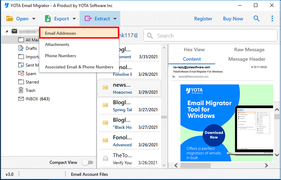The width and height of the screenshot is (281, 180).
Task: Select the Starred folder
Action: click(x=32, y=82)
